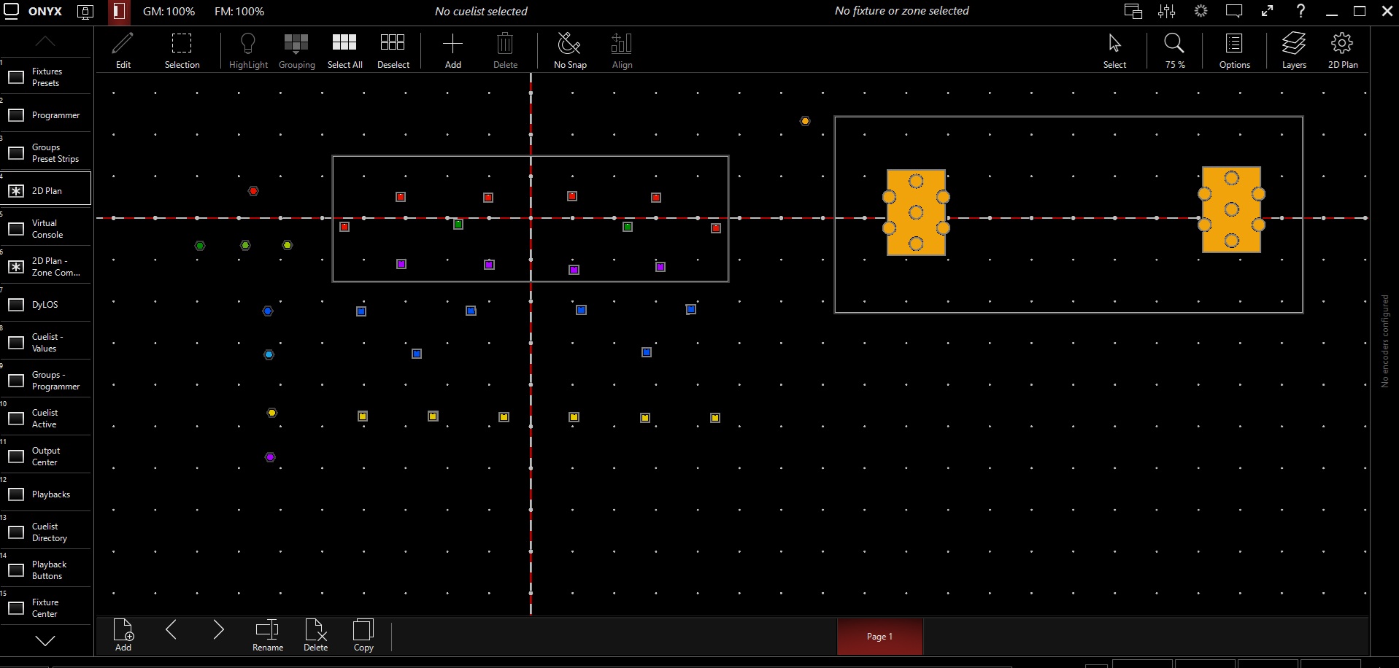Click Select All fixtures
Screen dimensions: 1399x668
point(344,50)
